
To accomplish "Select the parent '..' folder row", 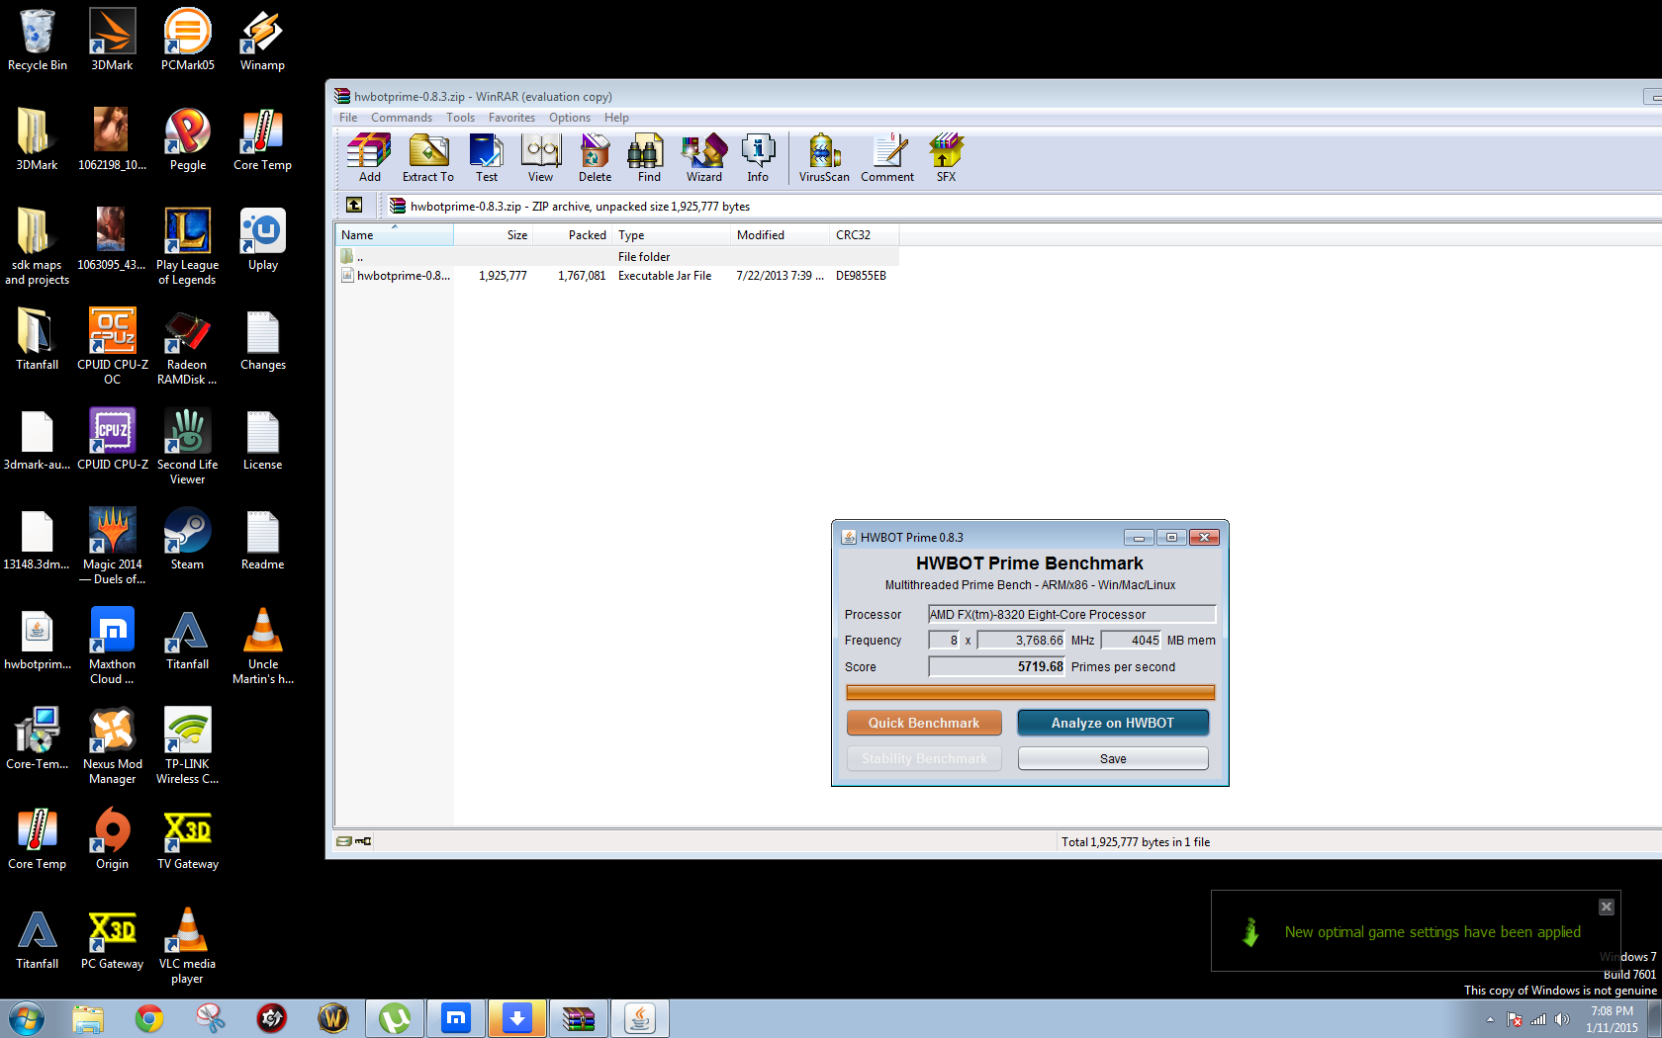I will click(x=617, y=257).
